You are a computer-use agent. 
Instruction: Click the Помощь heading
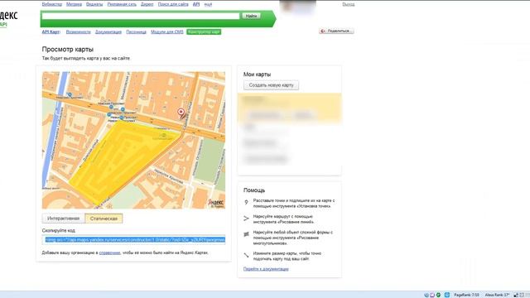point(254,190)
